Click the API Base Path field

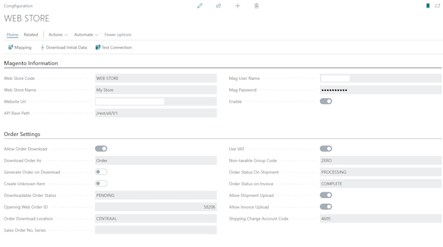click(156, 113)
